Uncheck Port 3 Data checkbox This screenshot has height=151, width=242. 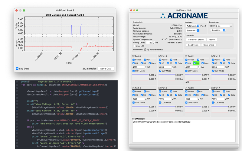[x=229, y=63]
